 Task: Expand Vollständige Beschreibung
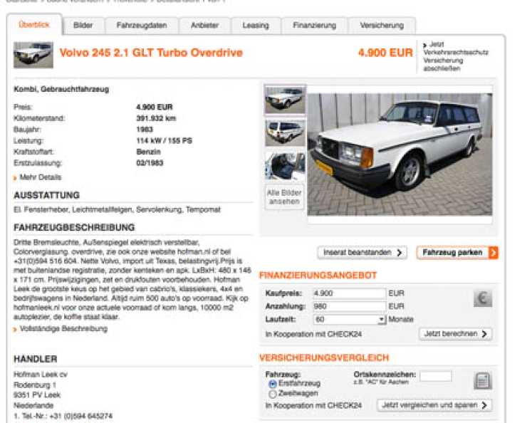coord(63,329)
